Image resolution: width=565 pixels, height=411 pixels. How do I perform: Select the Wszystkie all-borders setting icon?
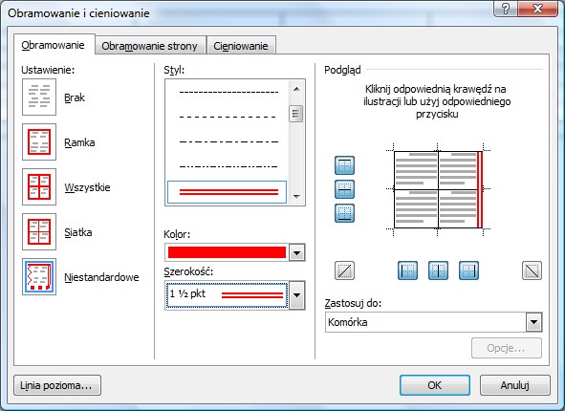39,187
